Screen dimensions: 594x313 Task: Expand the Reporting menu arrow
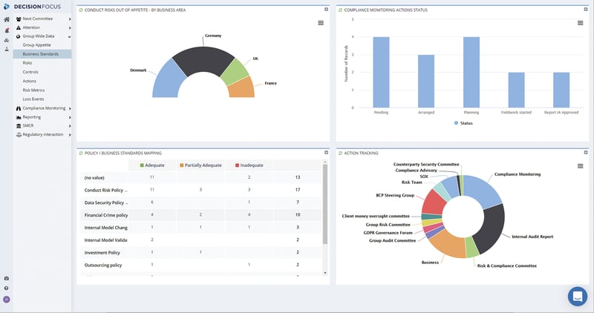[70, 117]
